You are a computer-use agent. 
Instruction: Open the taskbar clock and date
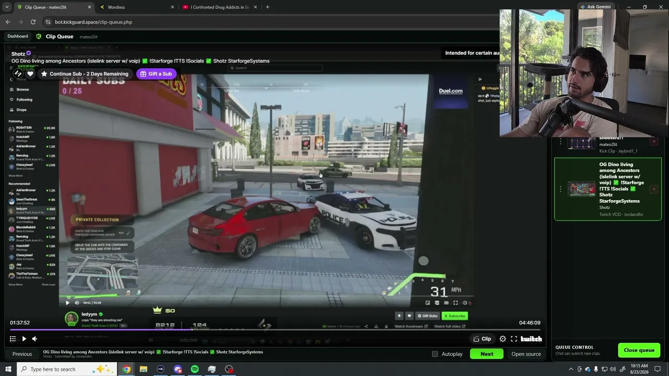tap(639, 369)
